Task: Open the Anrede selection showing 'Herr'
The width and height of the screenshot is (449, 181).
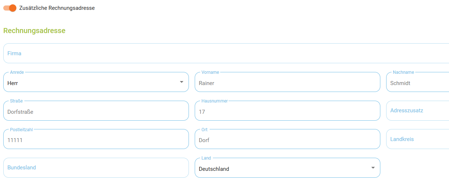Action: click(x=96, y=82)
